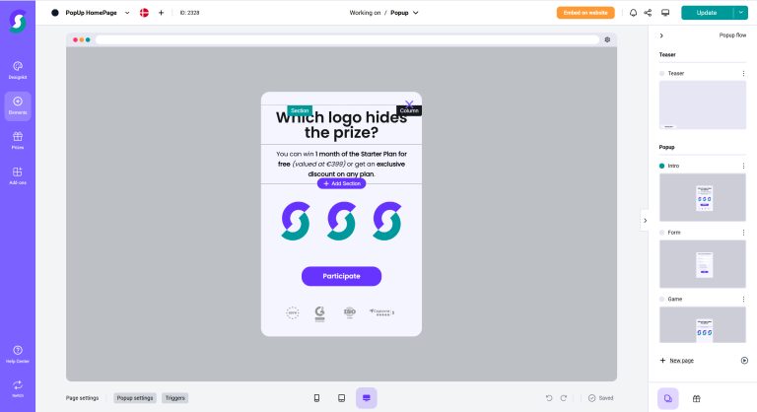This screenshot has height=412, width=757.
Task: Switch to mobile device preview
Action: click(316, 398)
